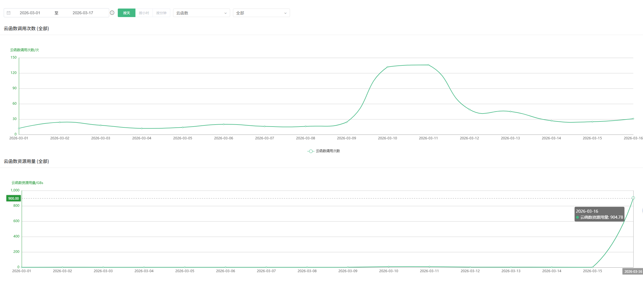The width and height of the screenshot is (643, 281).
Task: Click the 2026-03-02 point on invocation chart
Action: (60, 122)
